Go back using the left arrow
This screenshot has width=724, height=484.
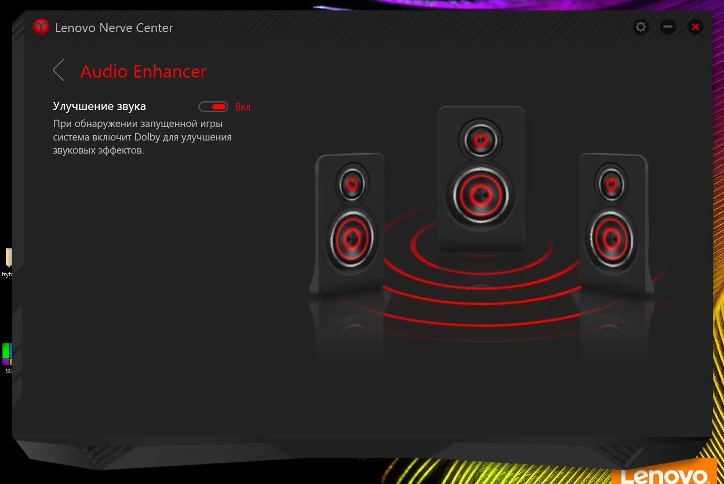coord(59,71)
